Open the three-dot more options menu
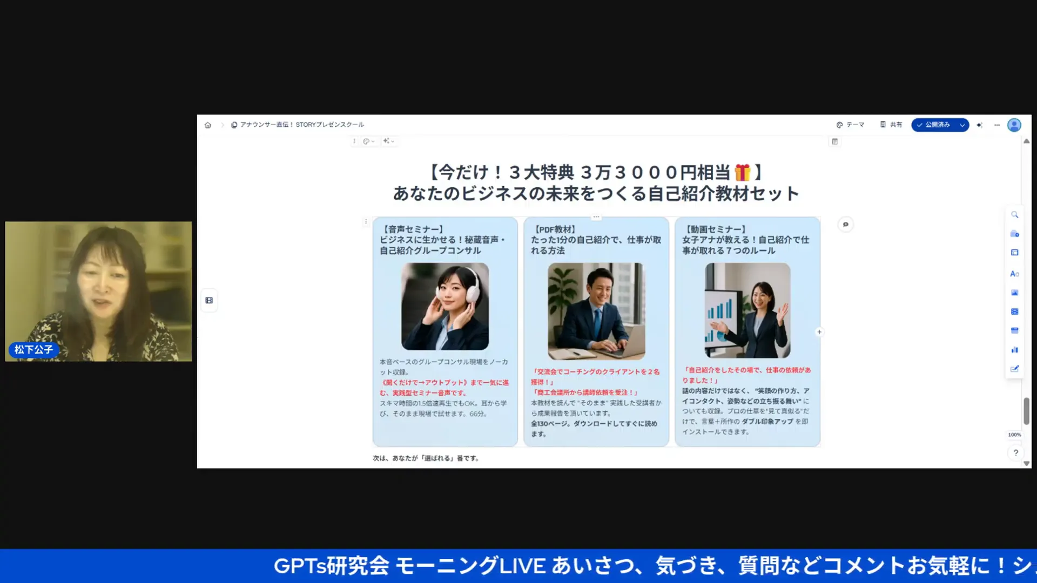The width and height of the screenshot is (1037, 583). (x=997, y=125)
